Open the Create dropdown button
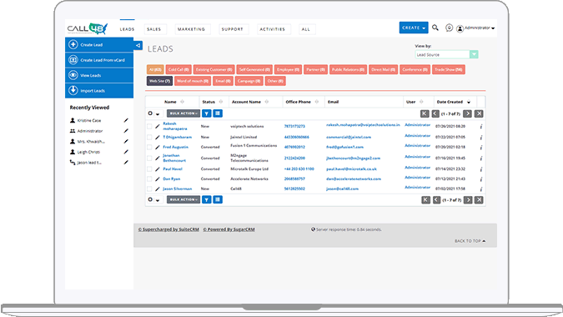 (414, 28)
